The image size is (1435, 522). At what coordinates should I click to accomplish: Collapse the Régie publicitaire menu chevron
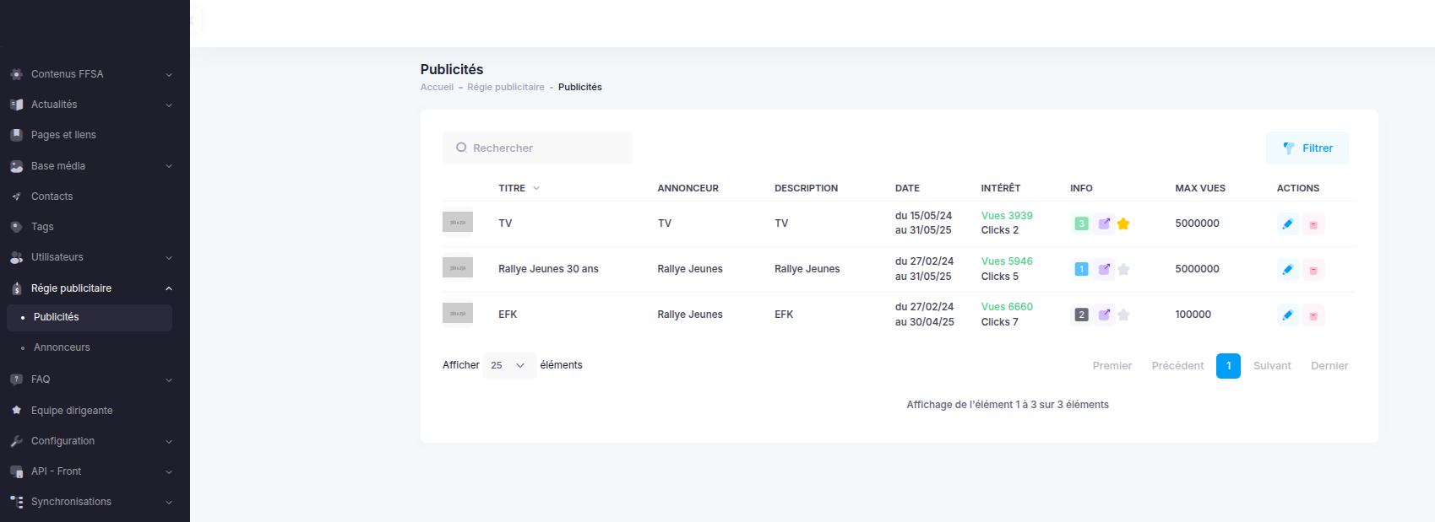point(169,288)
